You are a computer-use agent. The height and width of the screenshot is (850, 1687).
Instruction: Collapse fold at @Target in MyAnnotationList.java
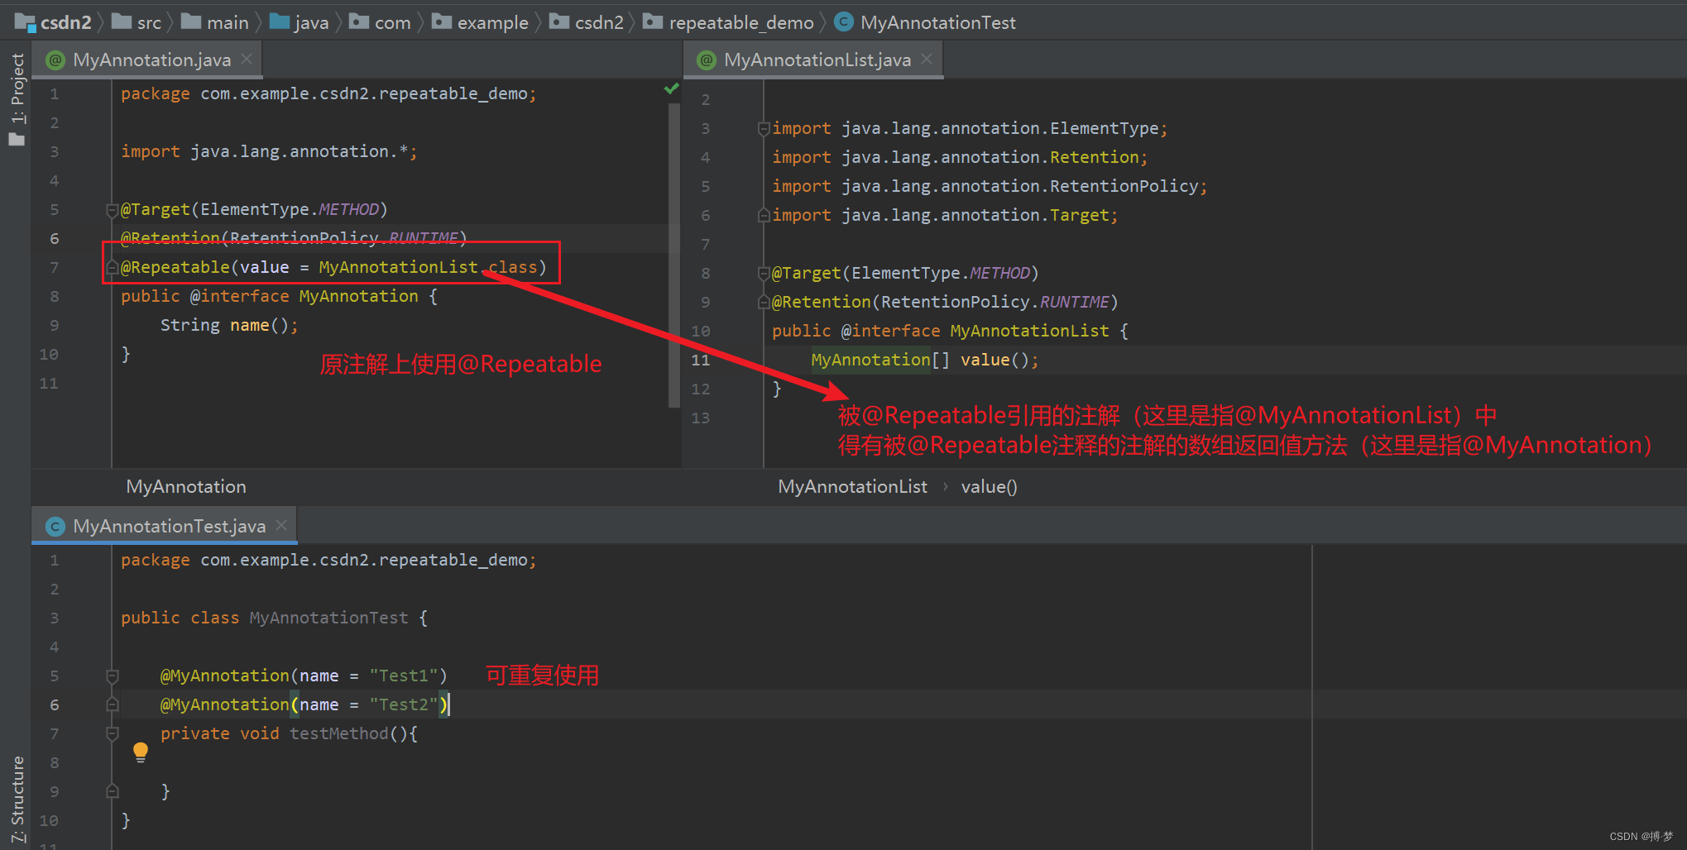point(764,274)
